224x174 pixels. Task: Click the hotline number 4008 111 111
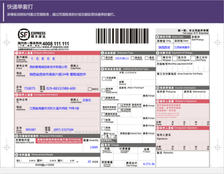(x=56, y=44)
